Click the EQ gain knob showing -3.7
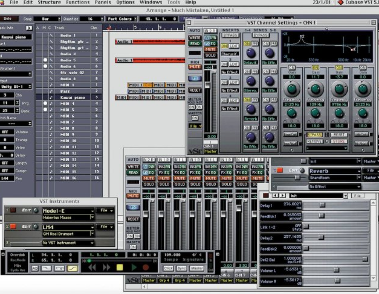This screenshot has height=294, width=379. 339,89
